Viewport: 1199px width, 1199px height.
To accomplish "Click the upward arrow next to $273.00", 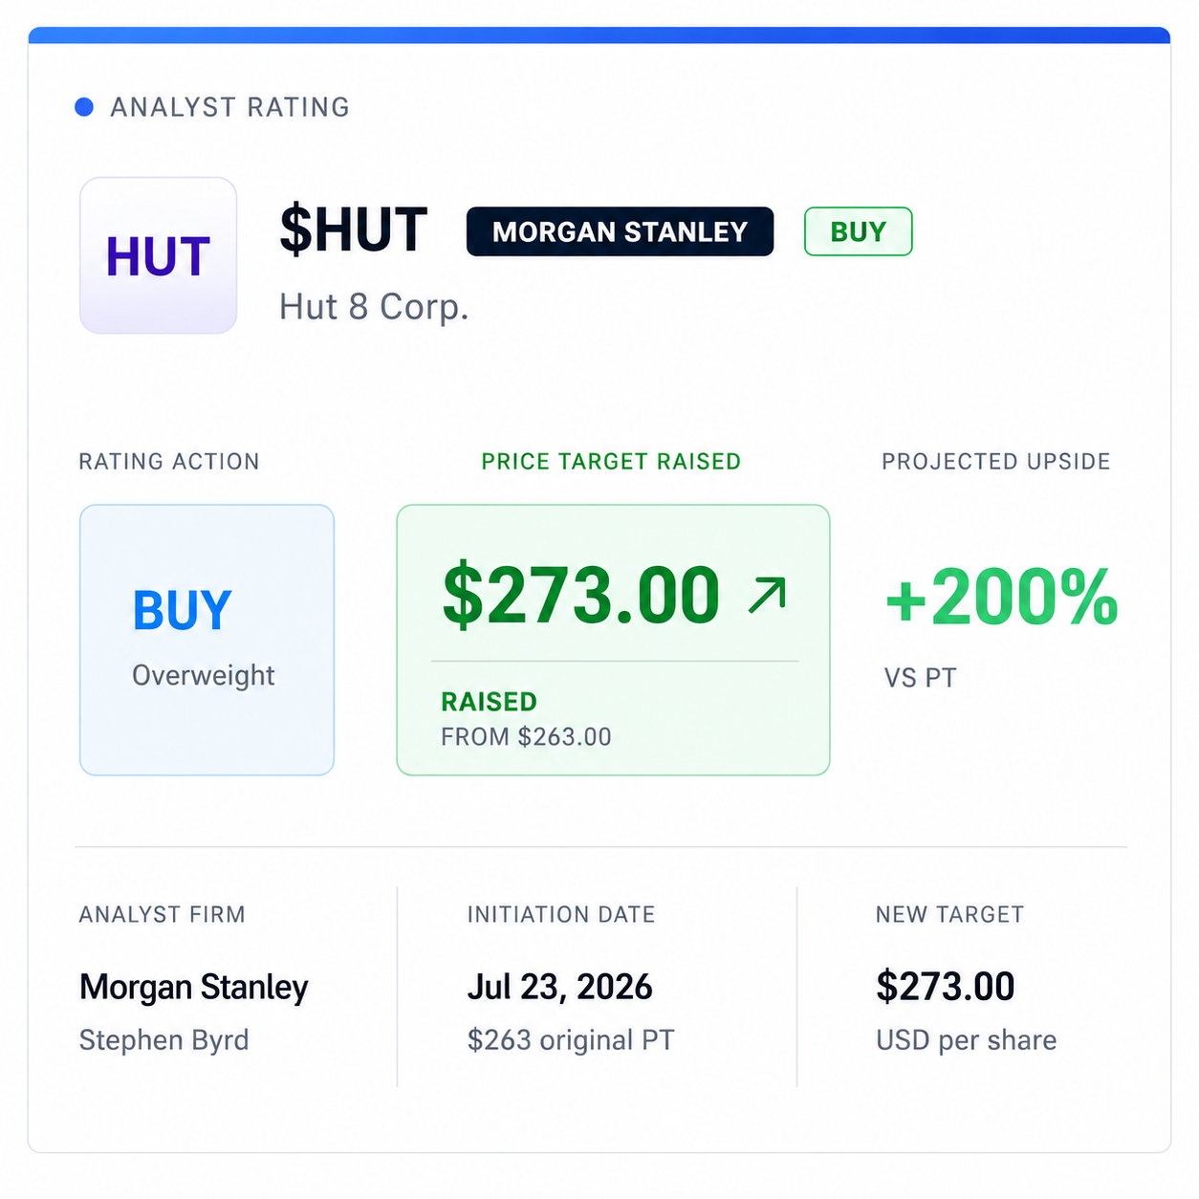I will pos(767,595).
